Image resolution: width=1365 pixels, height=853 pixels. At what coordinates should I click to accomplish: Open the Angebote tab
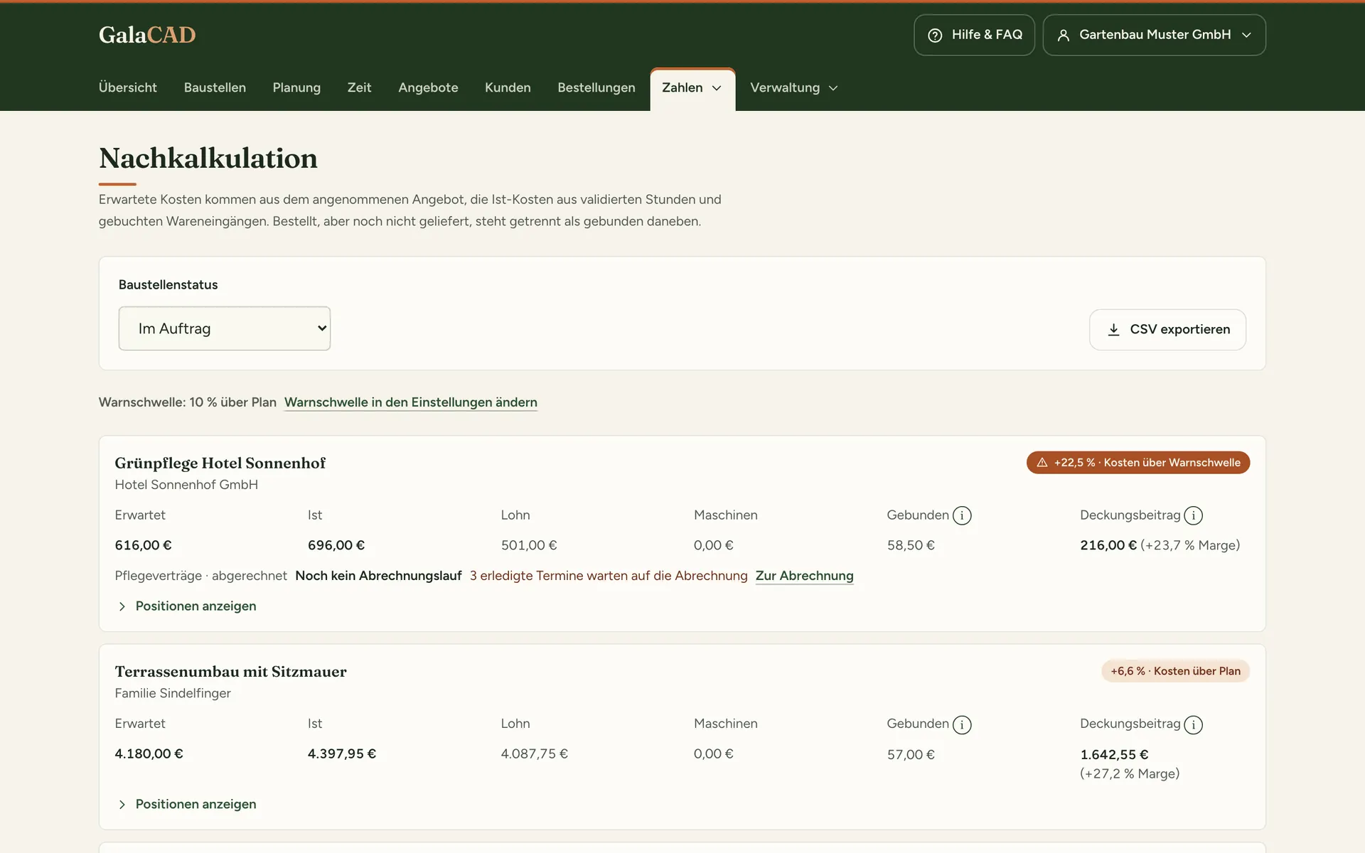point(428,87)
